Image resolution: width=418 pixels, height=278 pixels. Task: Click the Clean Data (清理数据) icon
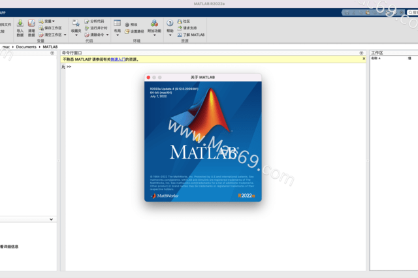[31, 23]
